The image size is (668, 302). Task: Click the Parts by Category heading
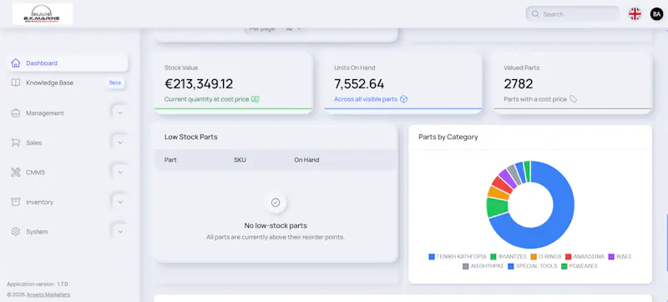tap(448, 137)
